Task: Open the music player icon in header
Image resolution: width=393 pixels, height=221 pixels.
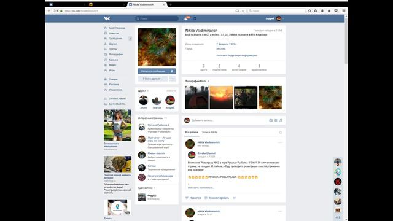Action: [195, 18]
